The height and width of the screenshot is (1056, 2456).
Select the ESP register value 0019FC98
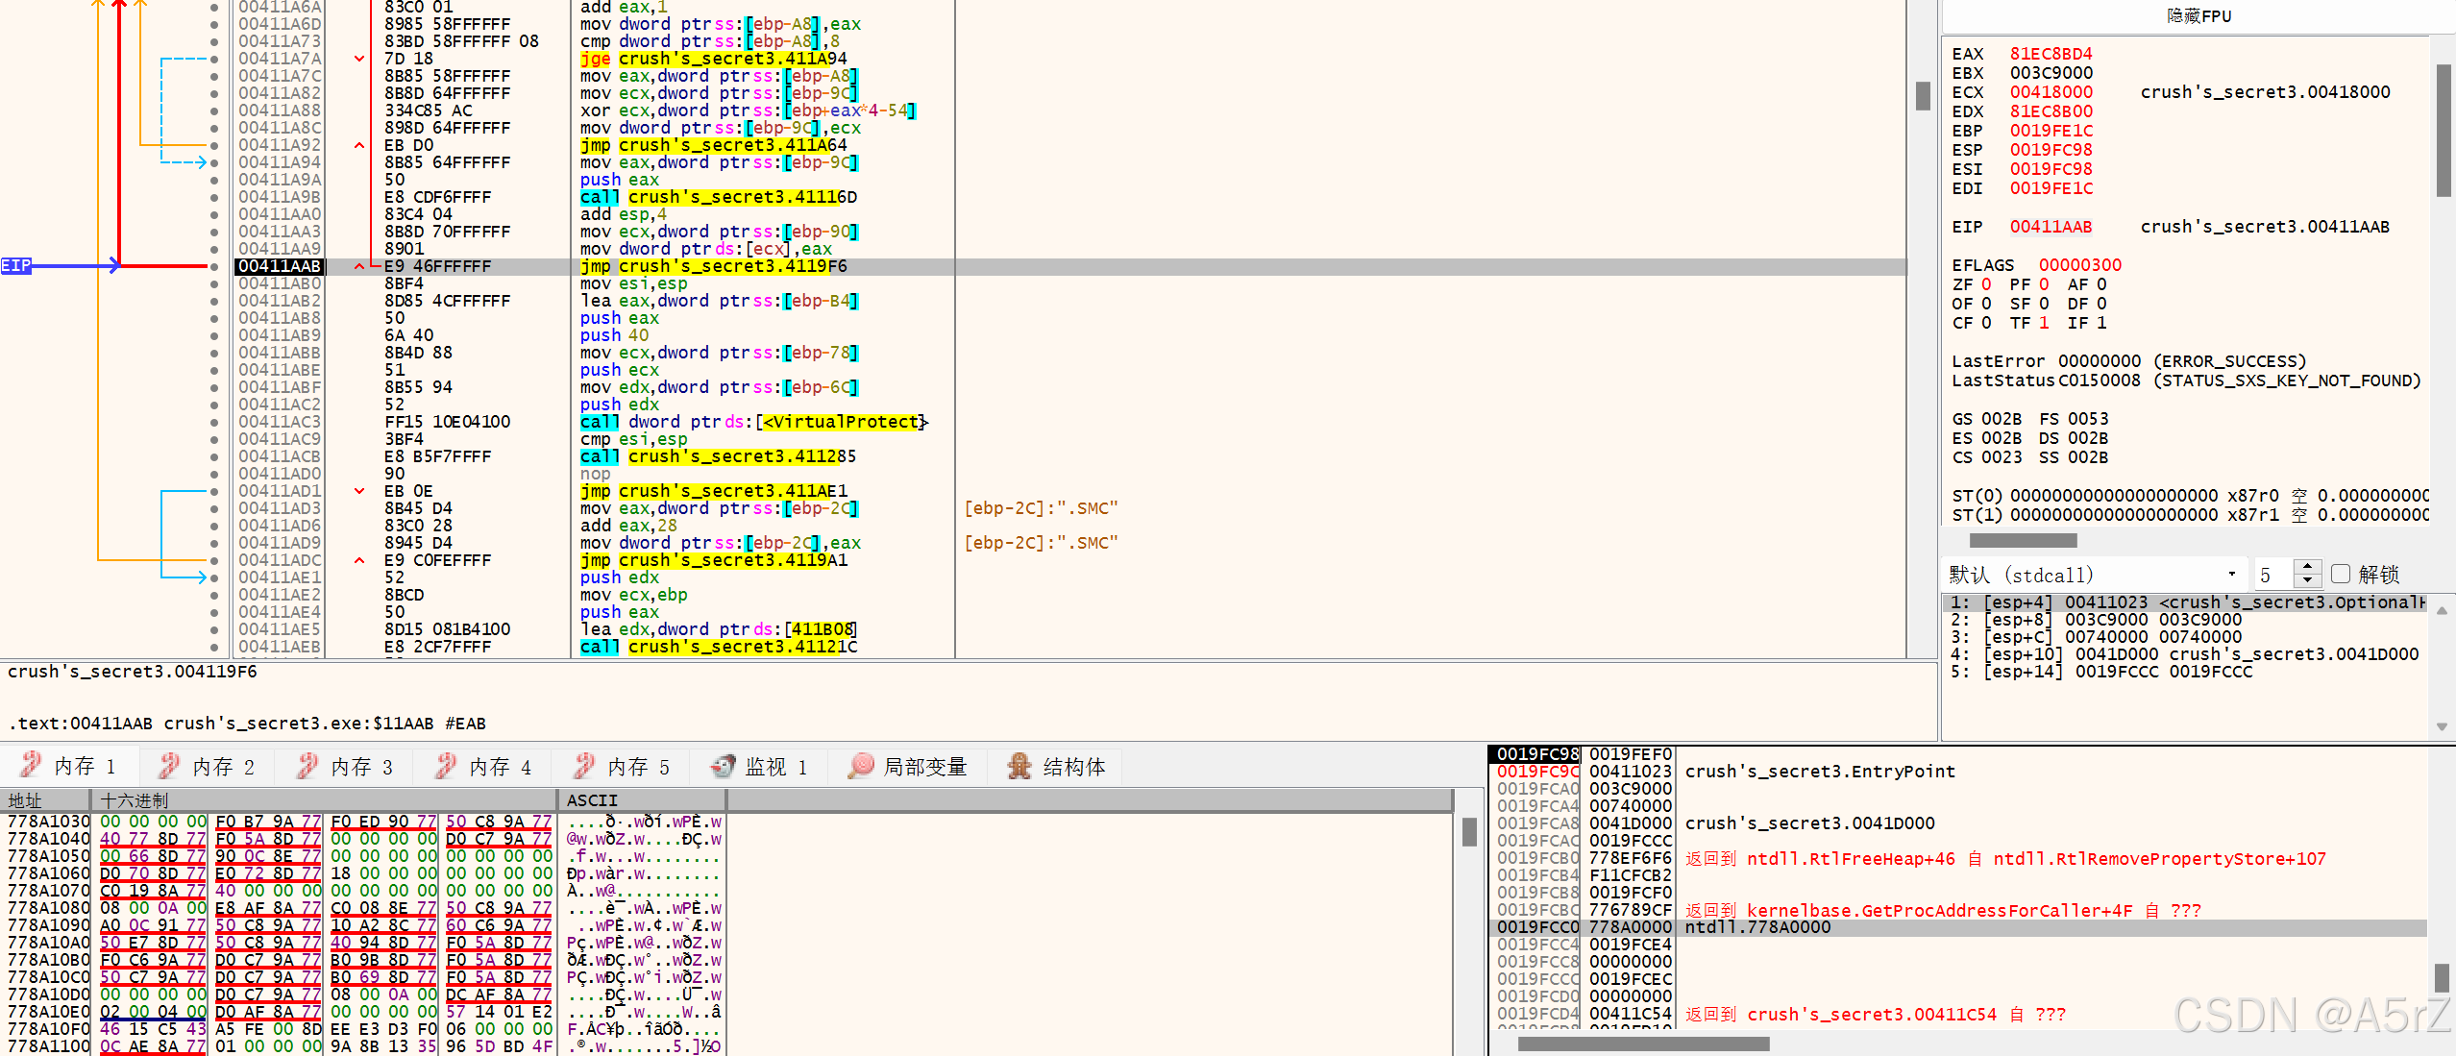click(2051, 150)
